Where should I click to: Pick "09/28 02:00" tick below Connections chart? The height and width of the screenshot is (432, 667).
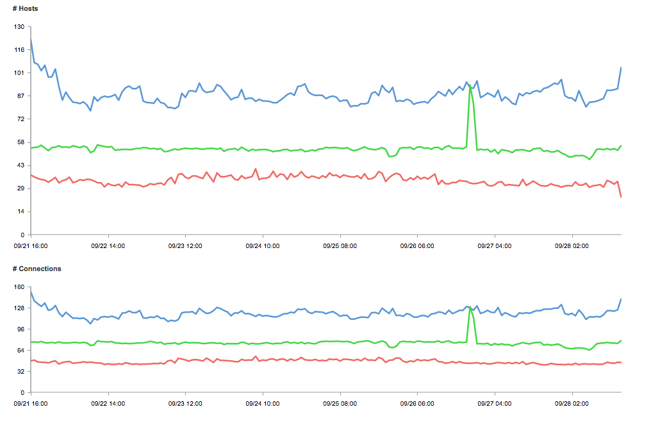click(572, 404)
